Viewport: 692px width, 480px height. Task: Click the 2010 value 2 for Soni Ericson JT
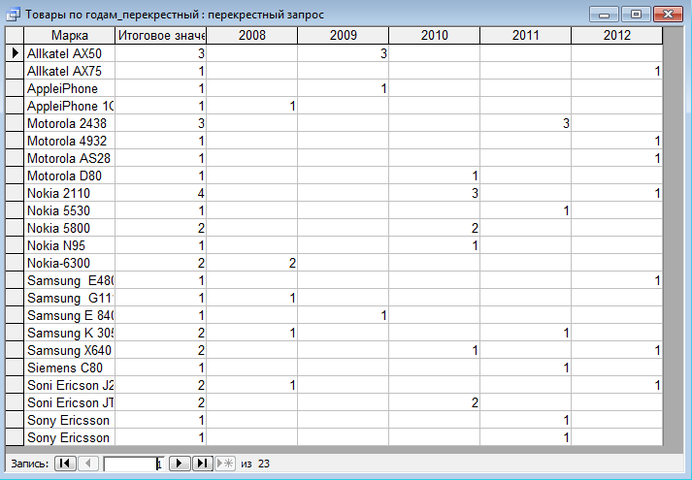[434, 402]
